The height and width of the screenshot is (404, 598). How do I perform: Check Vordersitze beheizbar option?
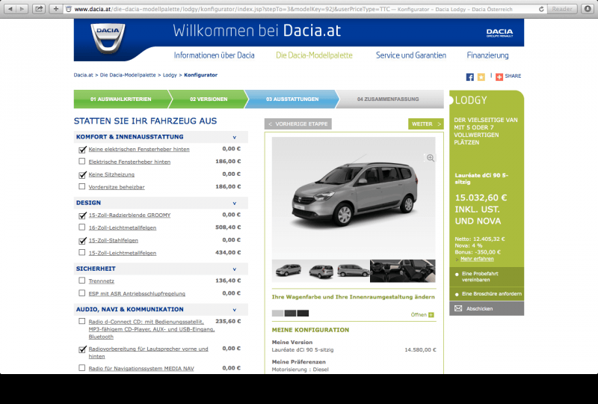pos(82,187)
